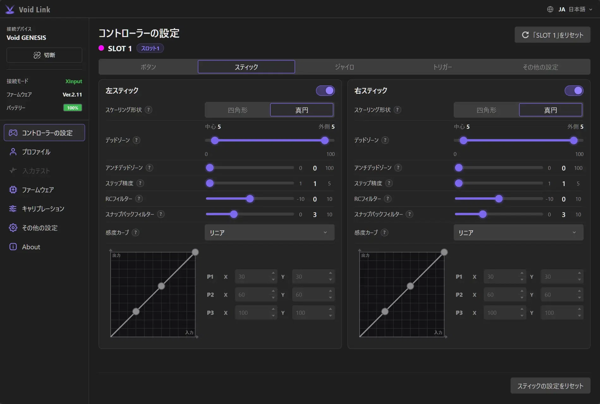Increment left stick P1 X stepper
The image size is (600, 404).
pyautogui.click(x=273, y=273)
